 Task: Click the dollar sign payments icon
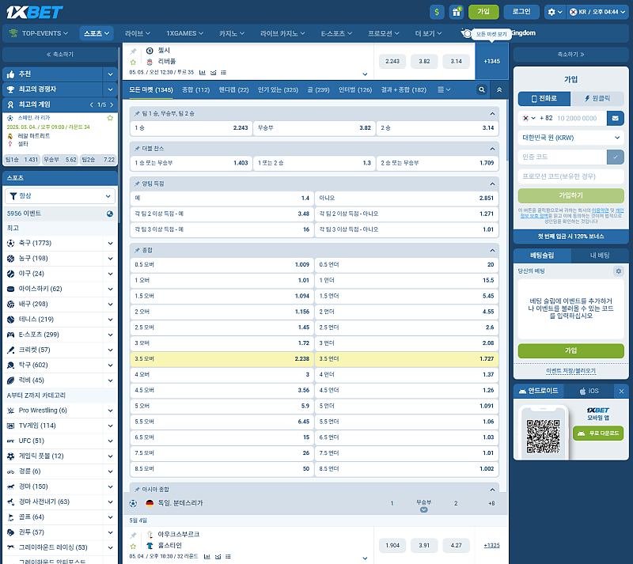coord(437,12)
